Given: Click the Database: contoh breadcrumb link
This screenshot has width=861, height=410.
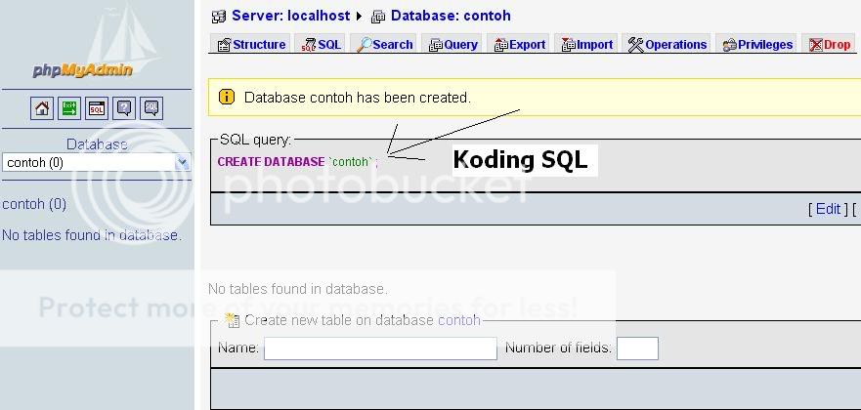Looking at the screenshot, I should (x=451, y=16).
